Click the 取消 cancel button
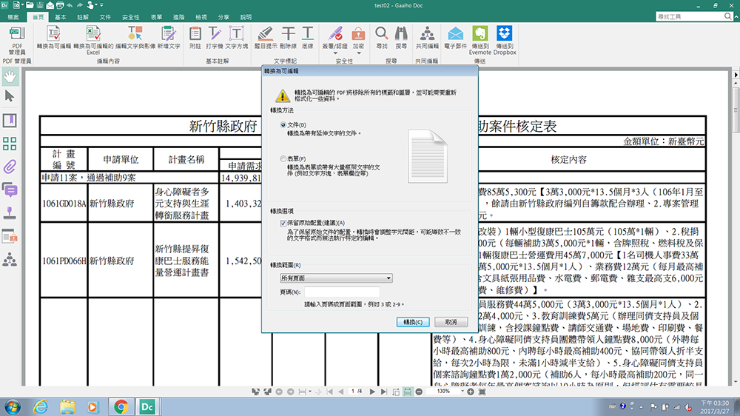 451,322
